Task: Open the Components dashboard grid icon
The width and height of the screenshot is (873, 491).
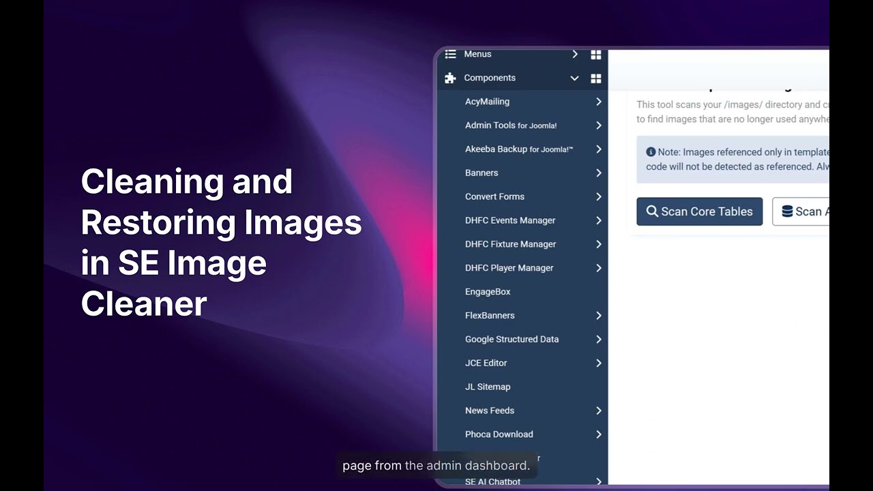Action: pyautogui.click(x=596, y=78)
